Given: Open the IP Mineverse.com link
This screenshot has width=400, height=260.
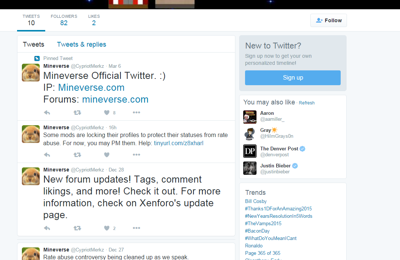Looking at the screenshot, I should click(91, 87).
